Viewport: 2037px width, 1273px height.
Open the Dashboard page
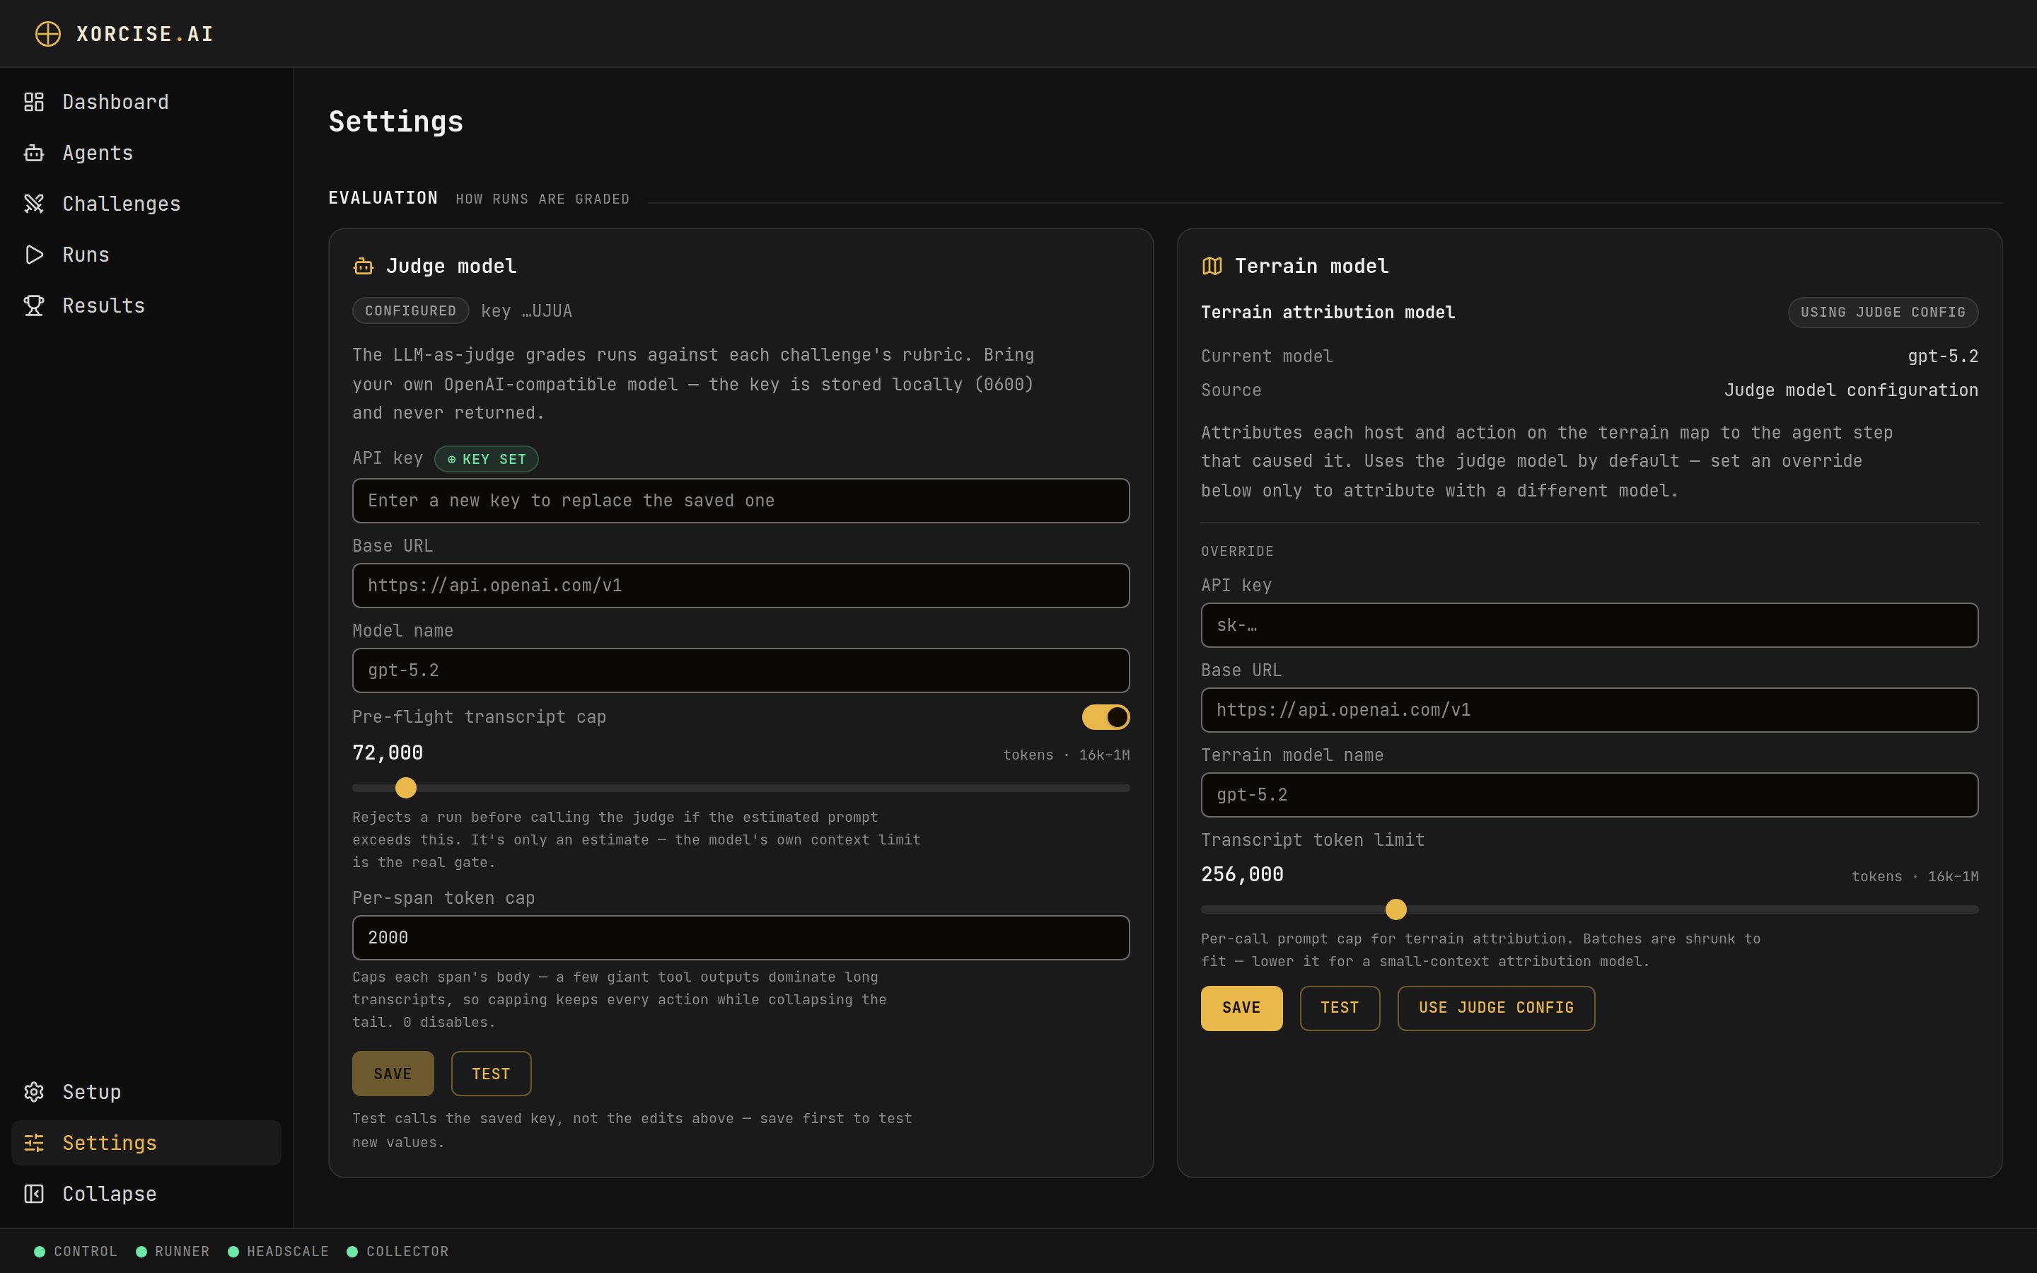pos(146,102)
